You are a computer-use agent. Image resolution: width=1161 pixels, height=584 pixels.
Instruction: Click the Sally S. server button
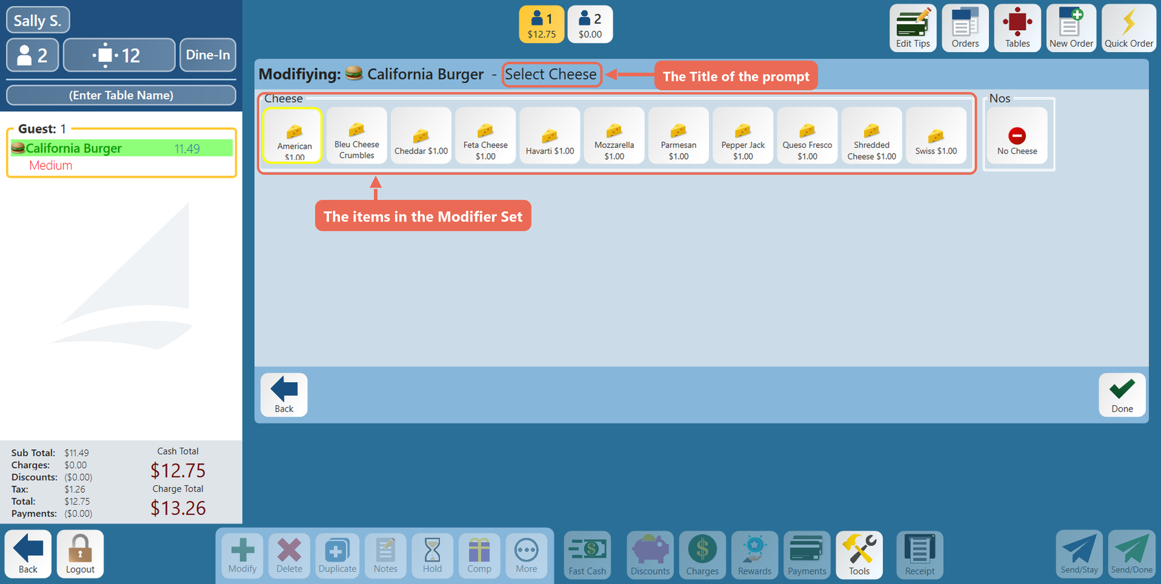[38, 20]
